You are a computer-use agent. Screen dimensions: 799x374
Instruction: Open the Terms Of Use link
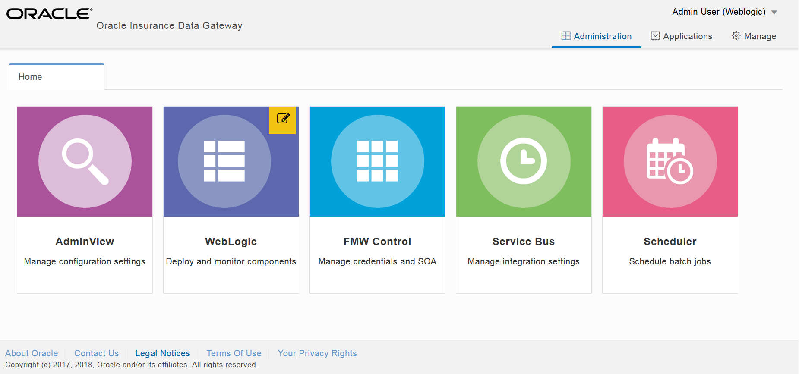pos(234,353)
